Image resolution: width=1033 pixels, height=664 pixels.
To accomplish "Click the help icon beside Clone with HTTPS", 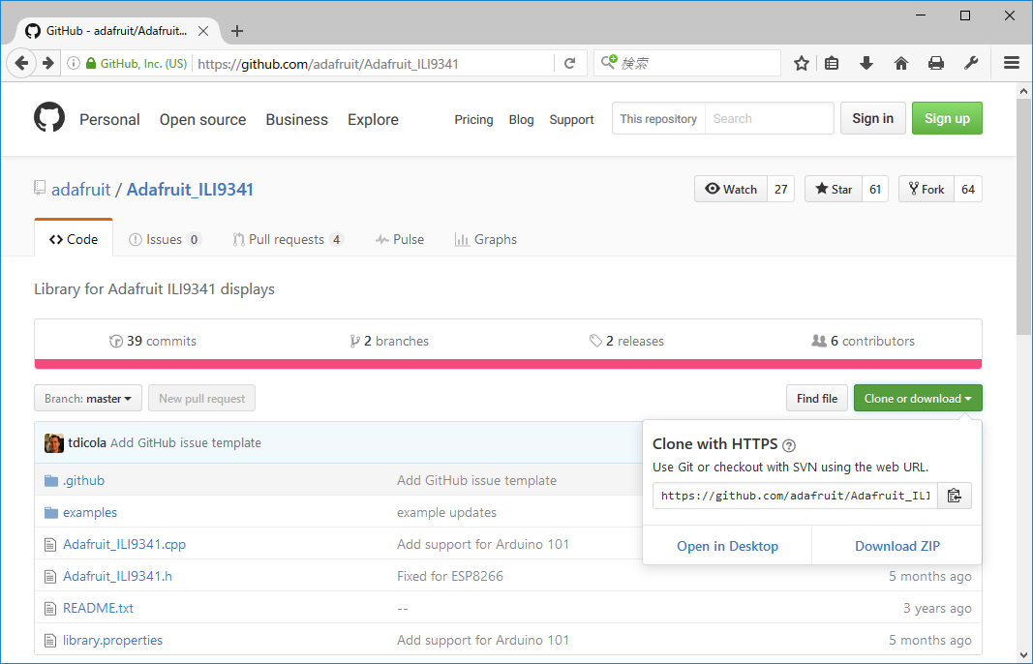I will tap(789, 445).
